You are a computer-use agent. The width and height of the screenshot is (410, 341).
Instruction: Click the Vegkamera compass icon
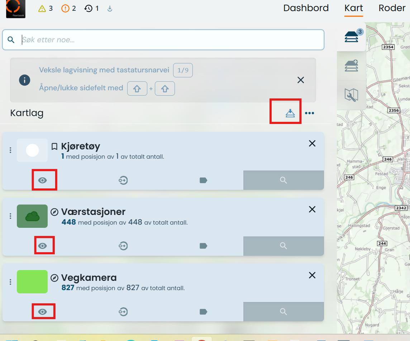click(x=54, y=278)
